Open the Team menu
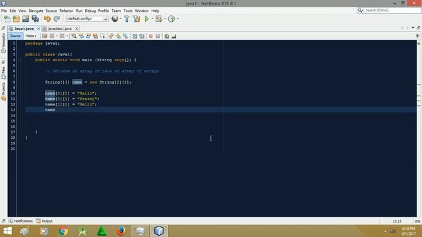Image resolution: width=422 pixels, height=237 pixels. point(116,11)
